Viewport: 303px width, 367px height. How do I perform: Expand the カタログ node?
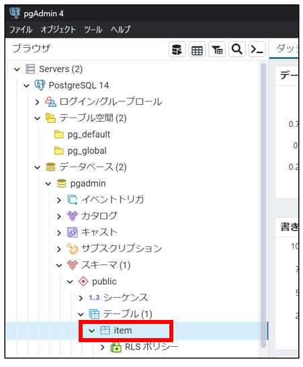(x=59, y=216)
